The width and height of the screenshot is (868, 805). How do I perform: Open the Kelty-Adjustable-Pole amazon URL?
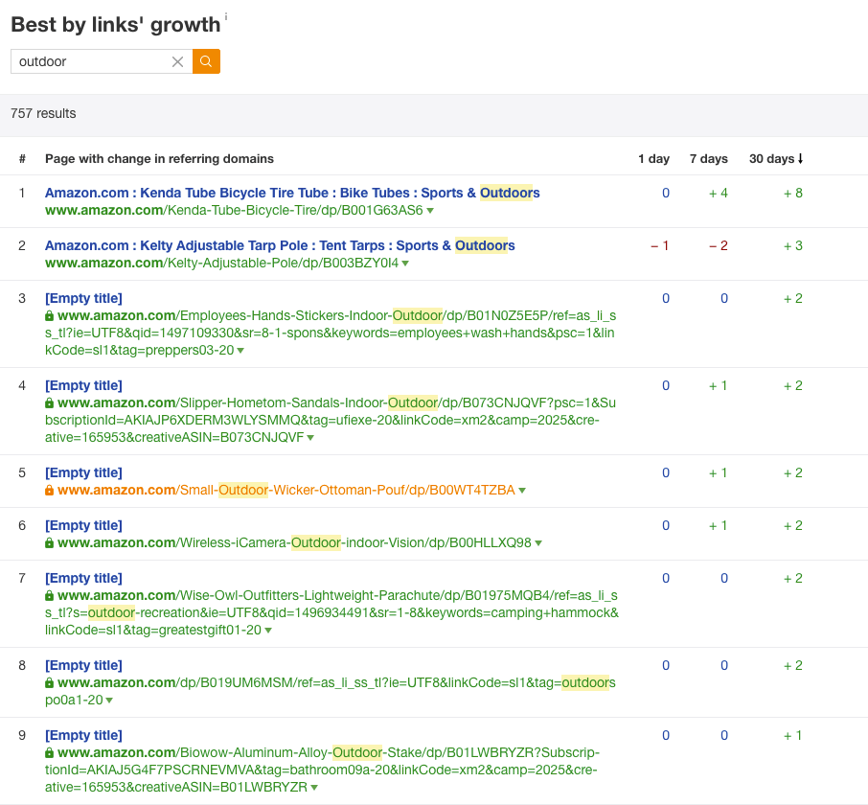(221, 263)
